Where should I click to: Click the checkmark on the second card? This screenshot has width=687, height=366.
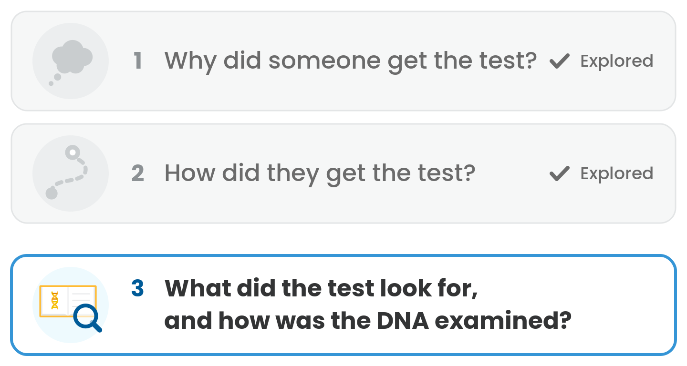point(560,173)
